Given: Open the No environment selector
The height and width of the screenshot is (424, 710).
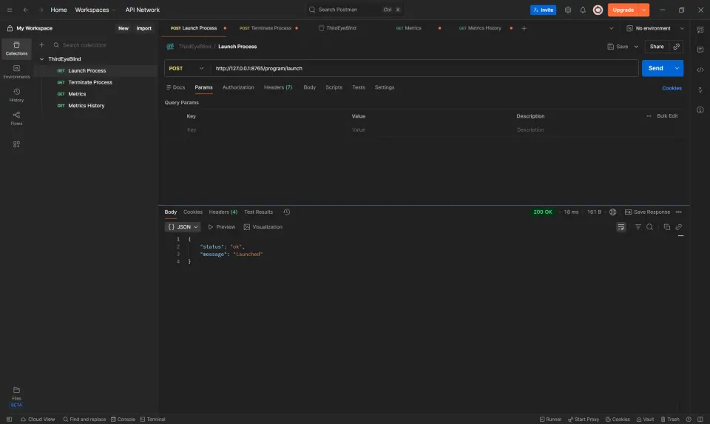Looking at the screenshot, I should [x=655, y=28].
